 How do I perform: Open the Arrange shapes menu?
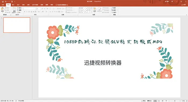(95, 10)
